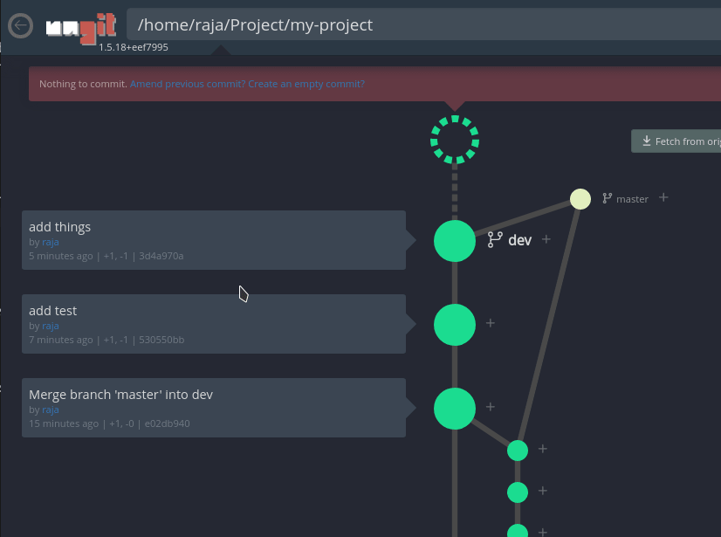Select the pale master commit node
The width and height of the screenshot is (721, 537).
point(580,199)
